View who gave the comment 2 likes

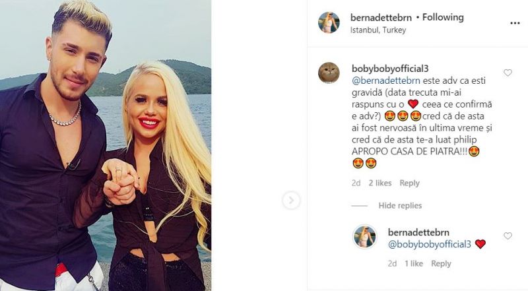(x=381, y=183)
